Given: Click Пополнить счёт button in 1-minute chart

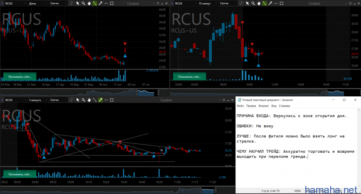Looking at the screenshot, I should 20,174.
